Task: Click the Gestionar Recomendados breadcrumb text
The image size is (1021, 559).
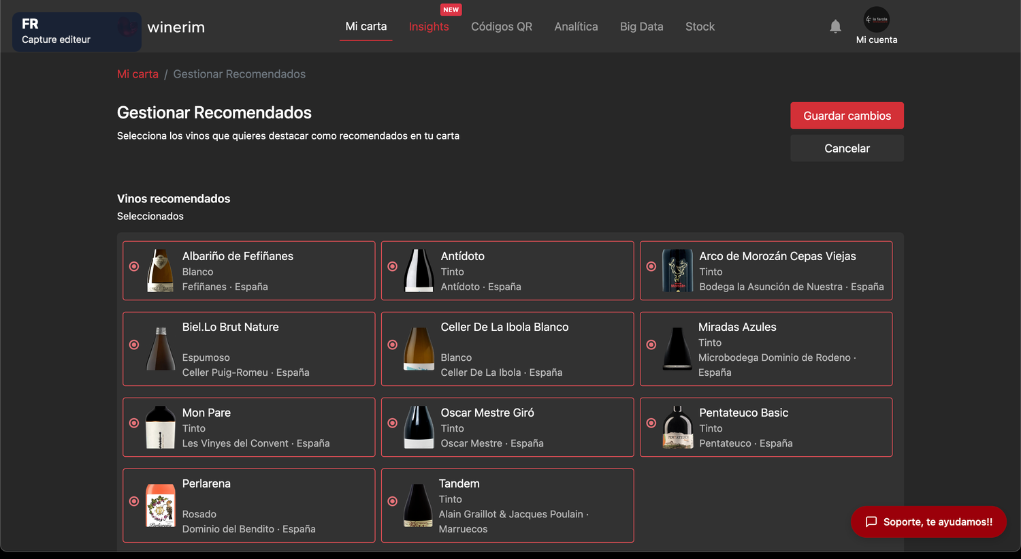Action: click(239, 74)
